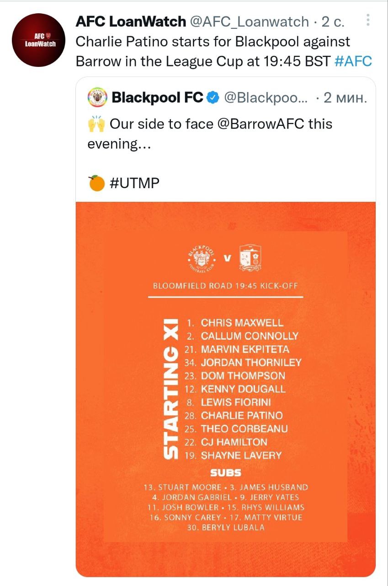The image size is (388, 586).
Task: Click the Blackpool FC account name
Action: pos(157,98)
